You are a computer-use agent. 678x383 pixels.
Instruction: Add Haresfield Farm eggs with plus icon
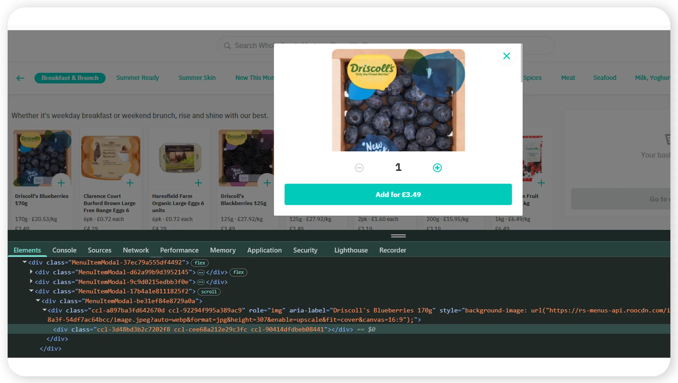[x=198, y=183]
